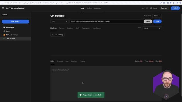This screenshot has width=182, height=102.
Task: Open Users management in top bar
Action: 153,8
